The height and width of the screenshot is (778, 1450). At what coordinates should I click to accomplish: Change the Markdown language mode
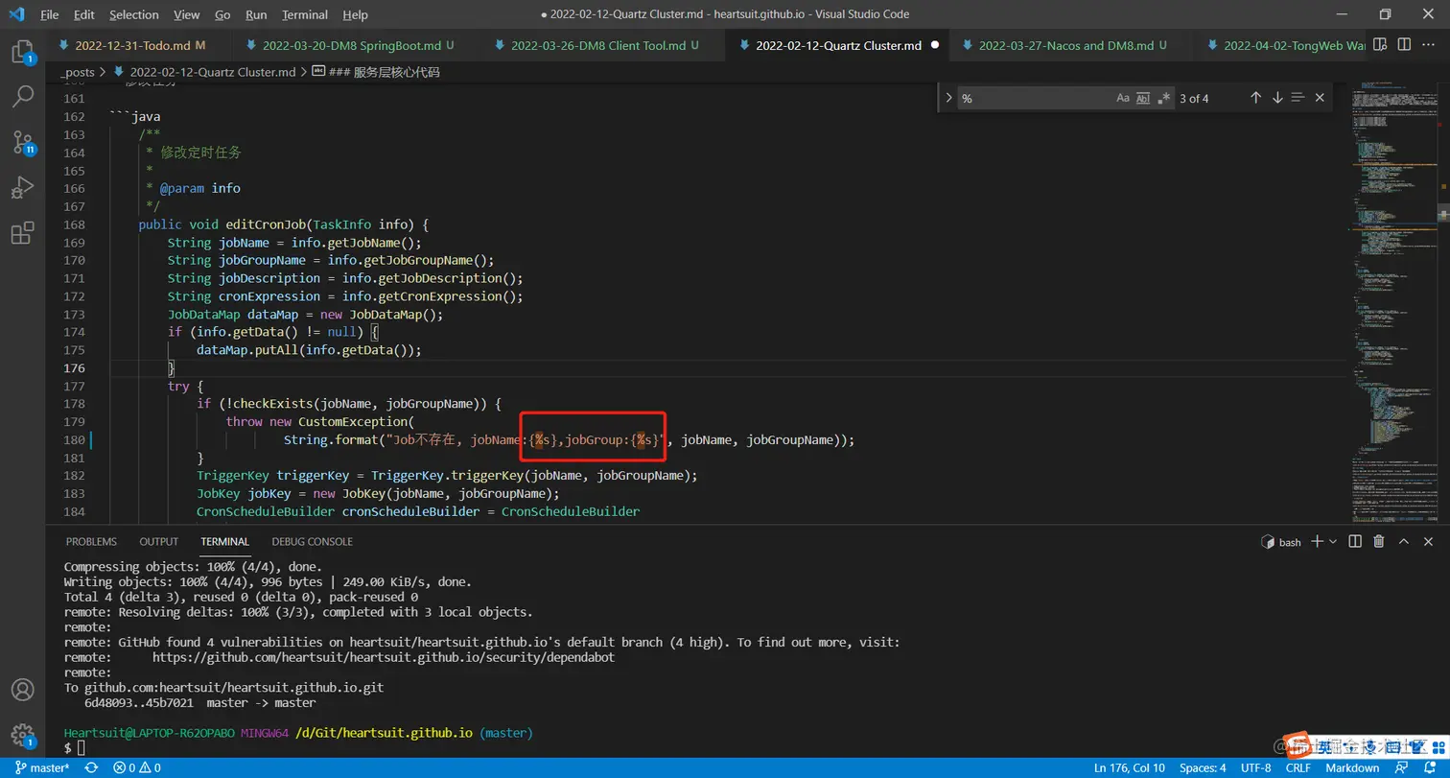point(1352,767)
